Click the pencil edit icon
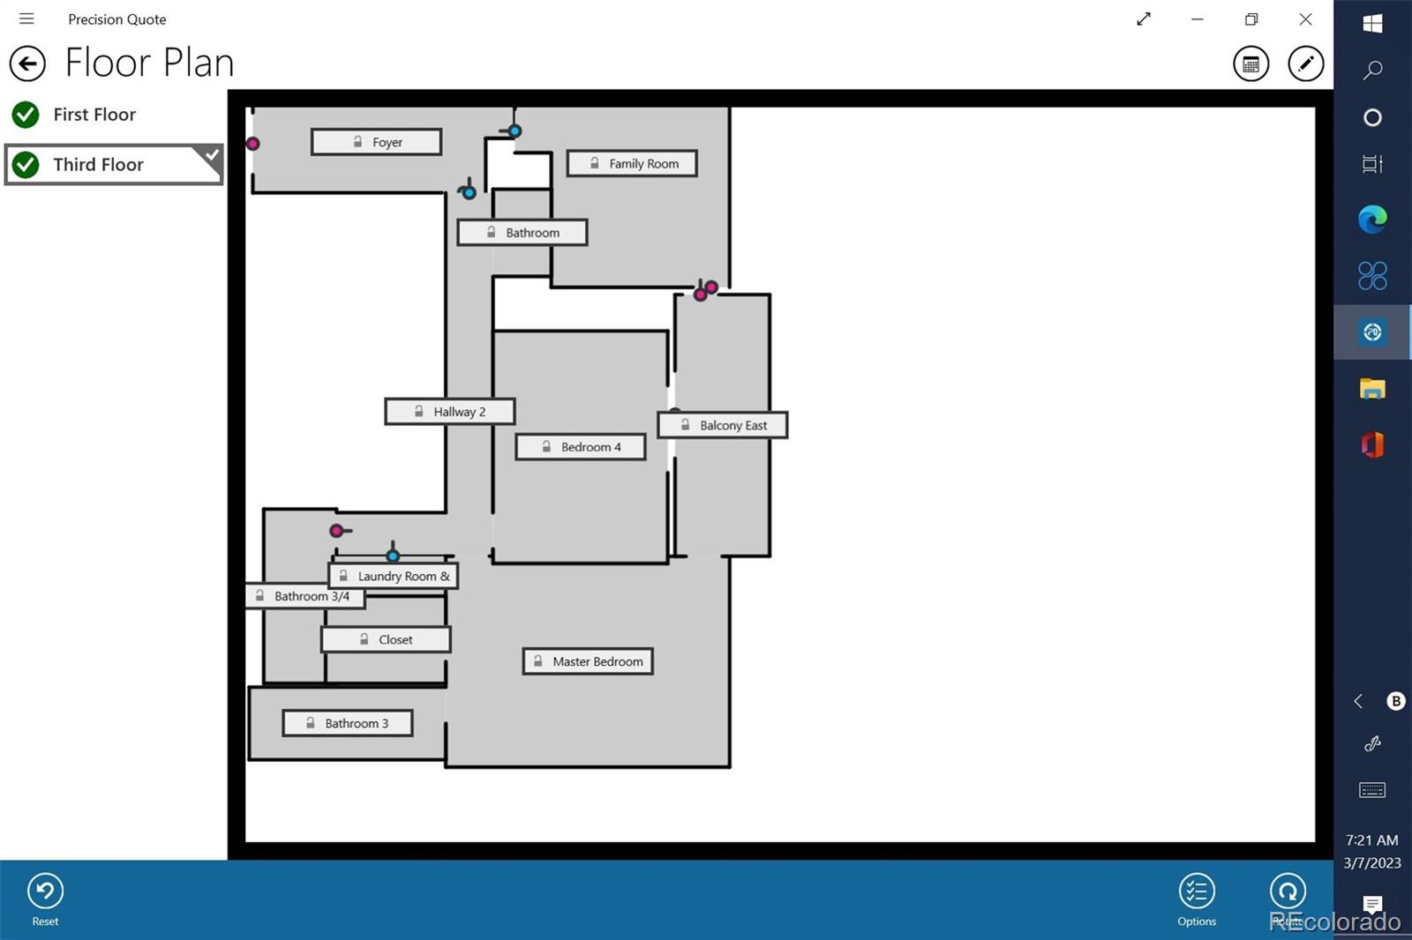 (1305, 63)
